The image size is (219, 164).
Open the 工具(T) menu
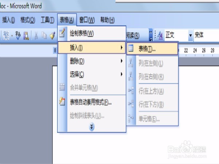click(x=47, y=20)
